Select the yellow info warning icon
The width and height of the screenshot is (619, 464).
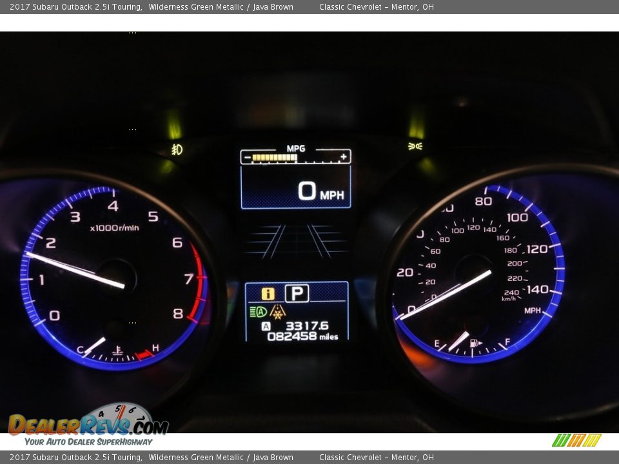point(268,294)
